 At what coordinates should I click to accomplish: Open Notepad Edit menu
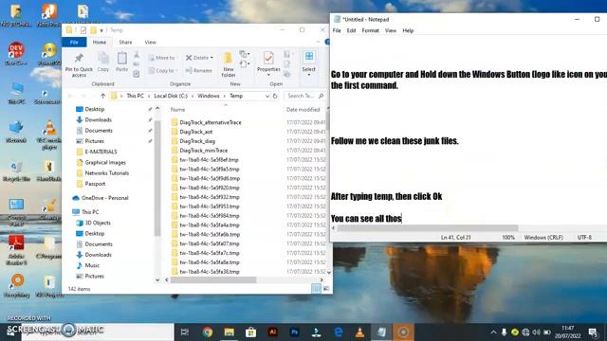click(x=351, y=30)
